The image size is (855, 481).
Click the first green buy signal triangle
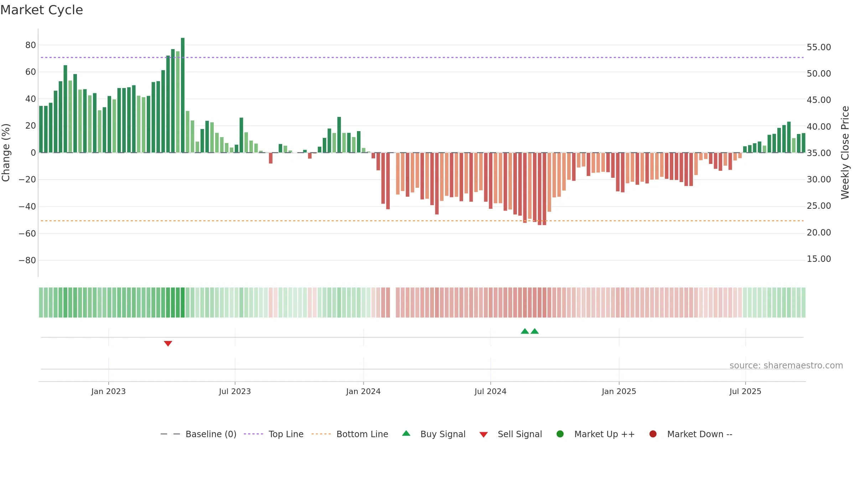coord(525,331)
